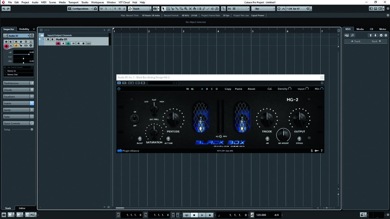Click the Iterative Quantize Q icon
This screenshot has height=219, width=390.
coord(279,9)
